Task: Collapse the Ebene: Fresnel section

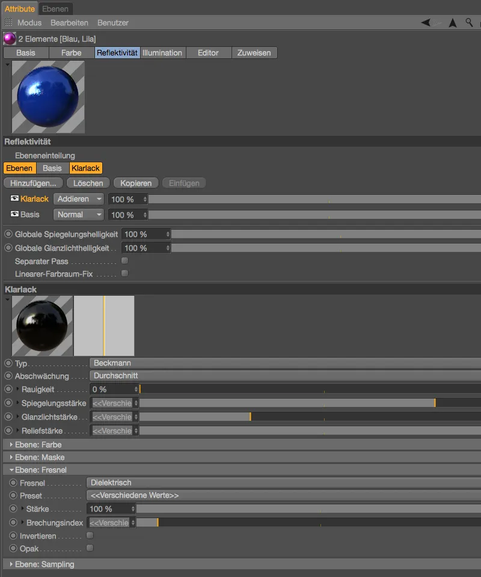Action: (x=10, y=470)
